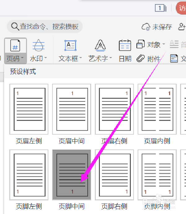Select the 页脚内侧 thumbnail
This screenshot has width=186, height=214.
157,175
